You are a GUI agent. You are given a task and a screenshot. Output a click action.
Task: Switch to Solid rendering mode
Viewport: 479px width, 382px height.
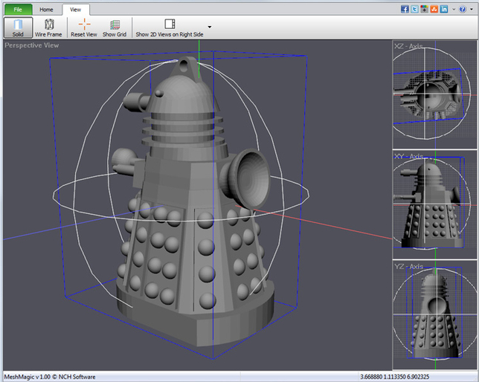(18, 27)
